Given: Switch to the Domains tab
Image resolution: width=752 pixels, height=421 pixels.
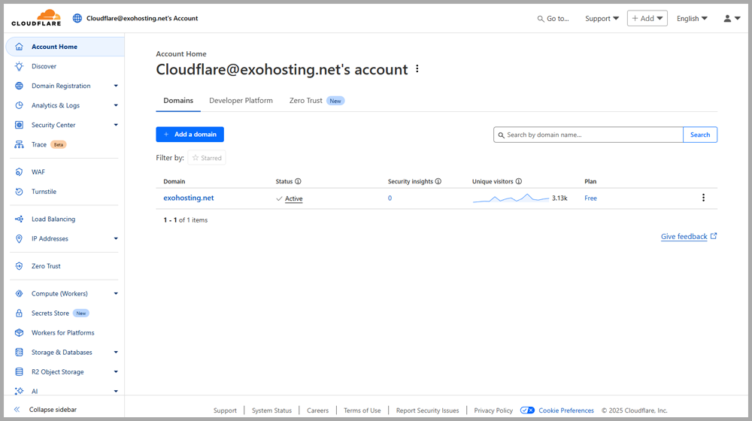Looking at the screenshot, I should [178, 100].
